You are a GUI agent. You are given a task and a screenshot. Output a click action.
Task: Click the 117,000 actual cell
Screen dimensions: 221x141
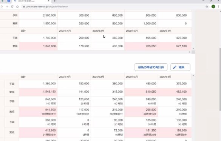(x=74, y=112)
